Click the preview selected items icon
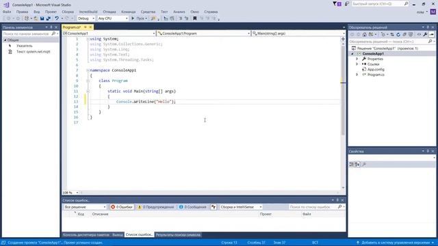The image size is (438, 246). tap(432, 35)
